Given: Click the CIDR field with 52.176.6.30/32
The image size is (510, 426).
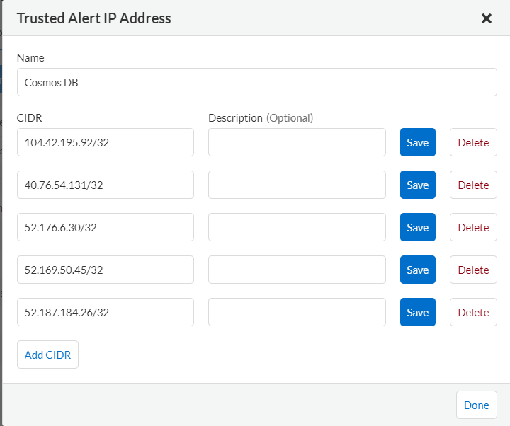Looking at the screenshot, I should 106,227.
